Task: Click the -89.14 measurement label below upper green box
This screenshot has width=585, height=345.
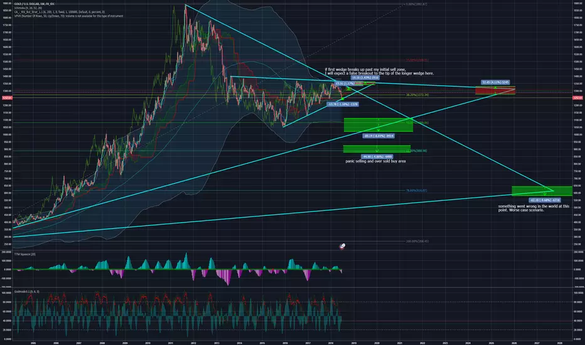Action: 378,136
